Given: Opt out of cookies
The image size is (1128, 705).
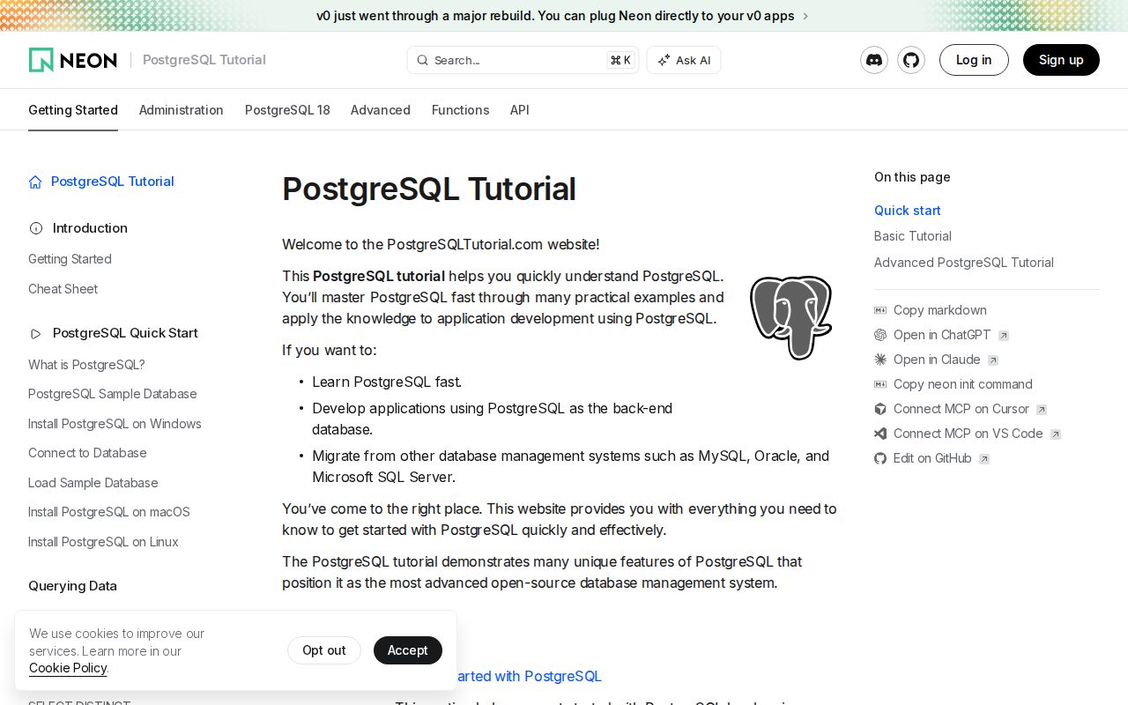Looking at the screenshot, I should pos(324,650).
